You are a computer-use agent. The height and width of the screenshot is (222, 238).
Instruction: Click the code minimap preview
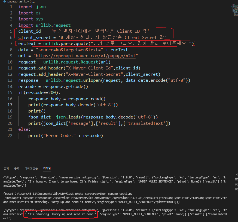click(235, 10)
